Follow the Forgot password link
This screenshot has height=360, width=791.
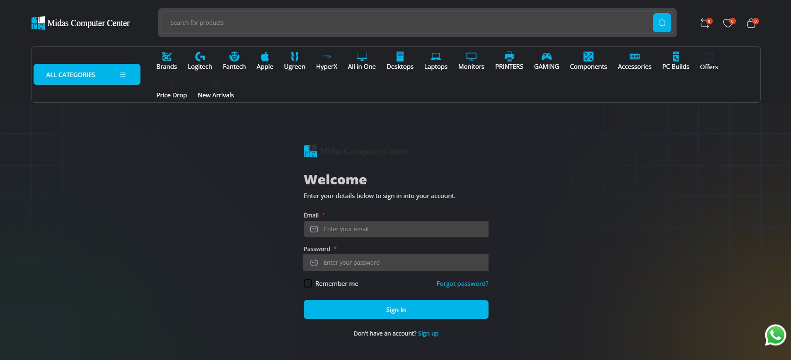tap(462, 284)
